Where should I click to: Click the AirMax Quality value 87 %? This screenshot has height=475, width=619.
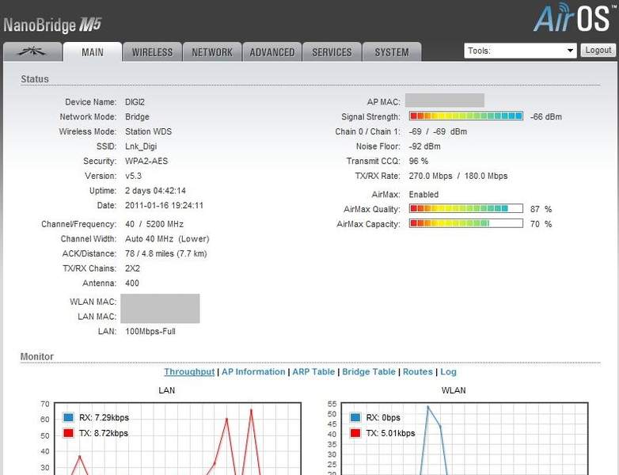pyautogui.click(x=541, y=209)
